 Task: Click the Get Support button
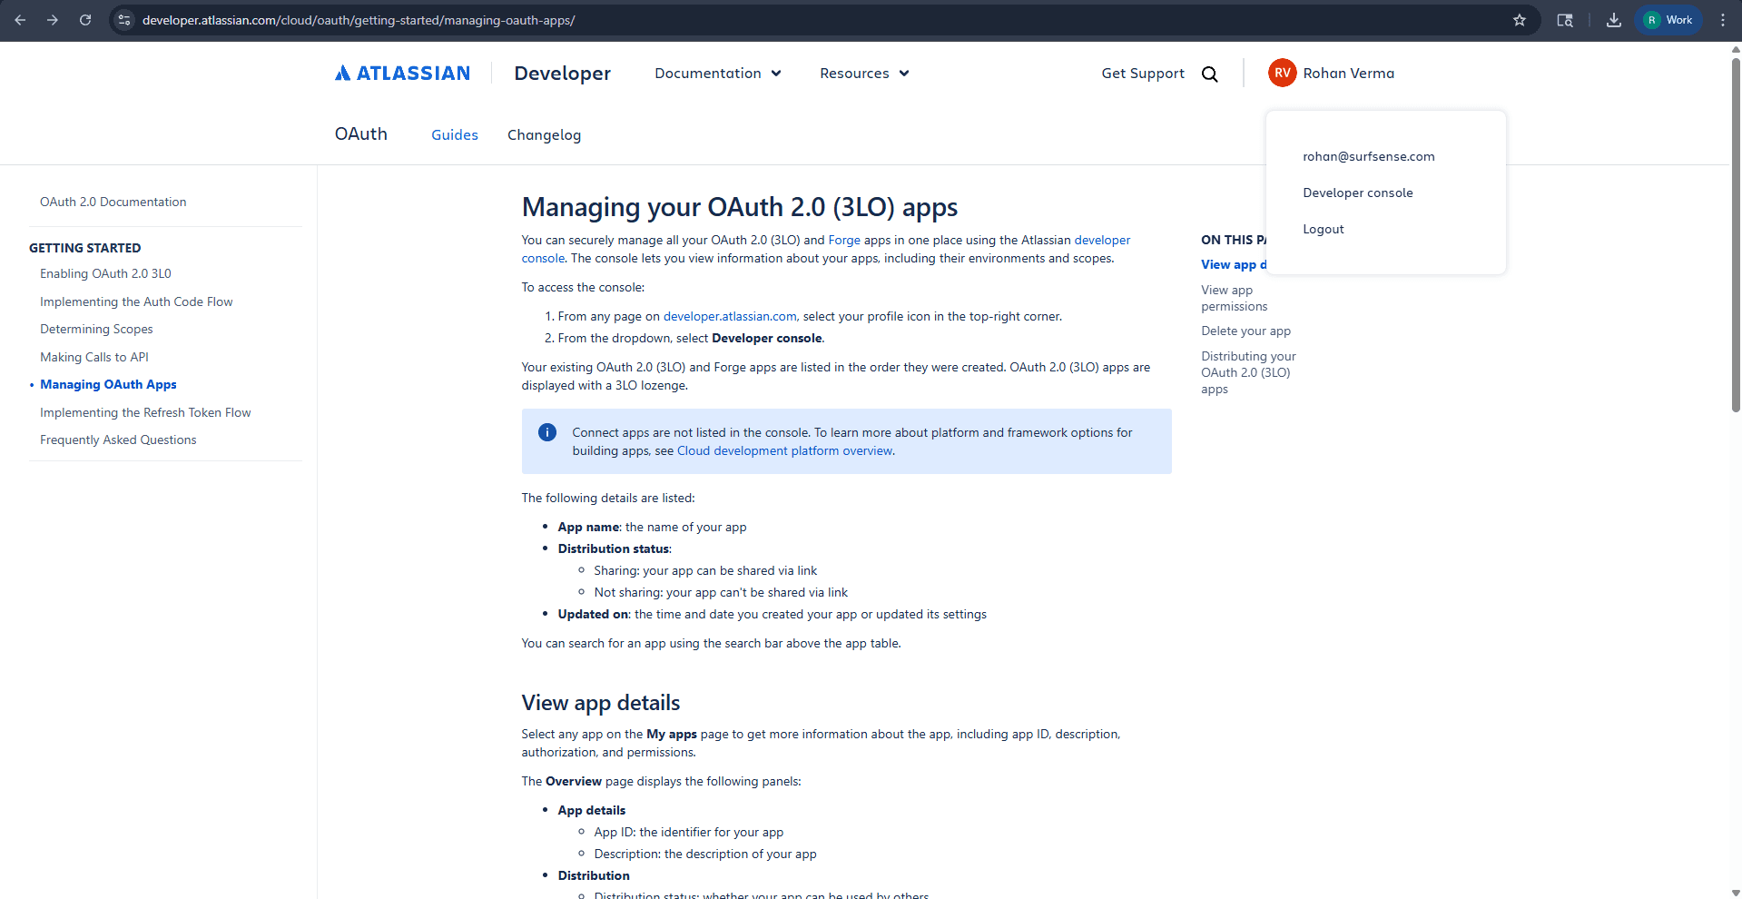(1142, 74)
